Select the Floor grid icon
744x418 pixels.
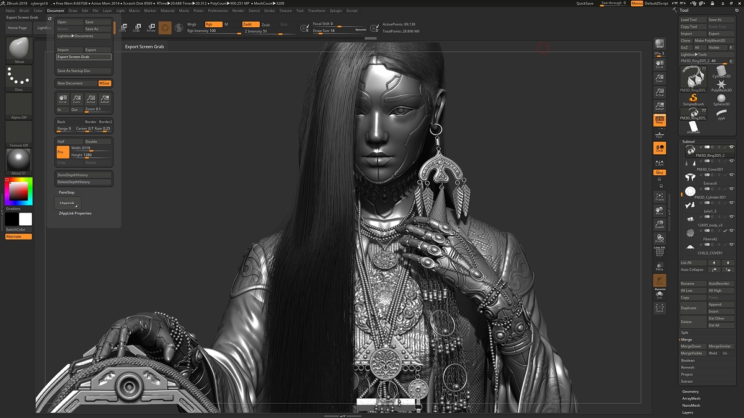click(660, 133)
